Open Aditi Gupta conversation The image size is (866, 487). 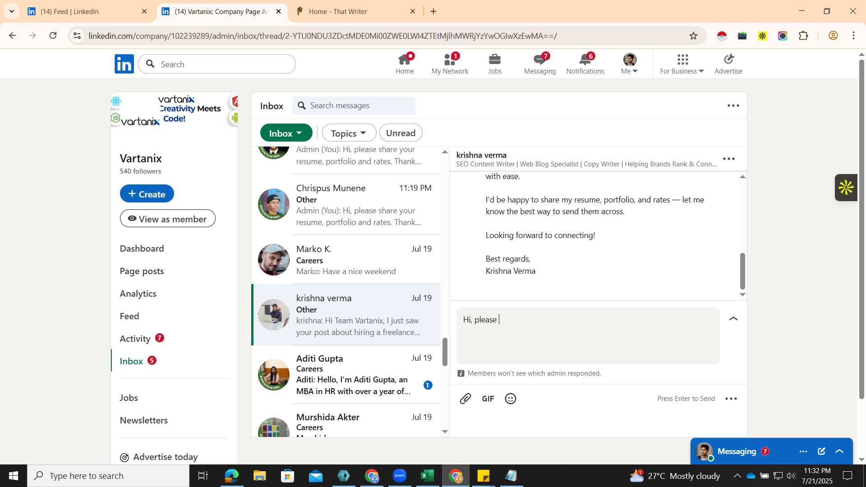pyautogui.click(x=346, y=375)
